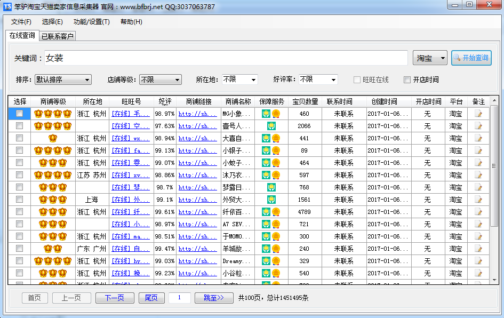Click gold seller badge in 大喜自 row
Screen dimensions: 504x318
[276, 138]
